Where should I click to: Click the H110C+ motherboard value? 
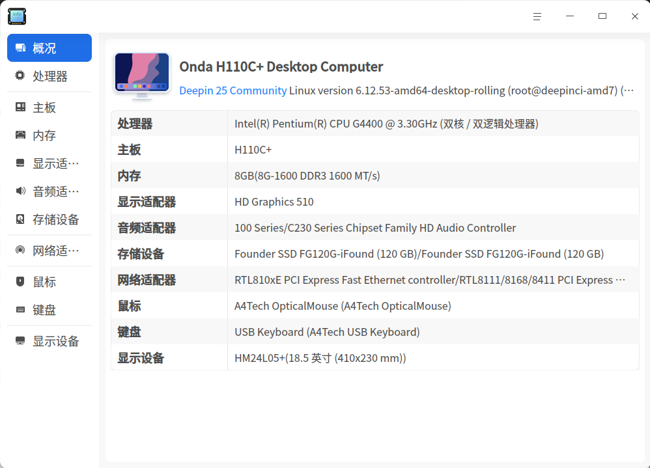tap(253, 150)
